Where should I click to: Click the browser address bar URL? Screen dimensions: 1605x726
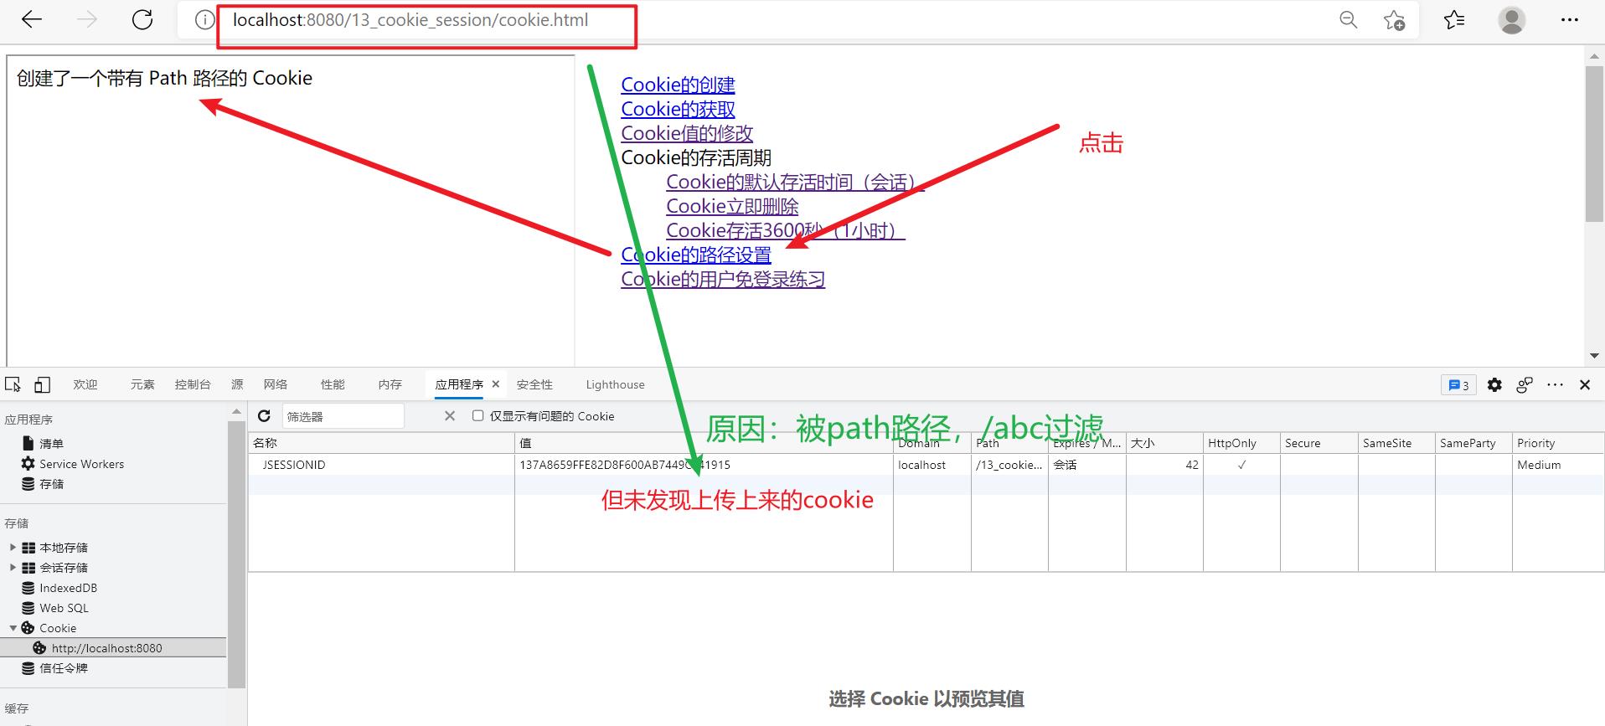[410, 20]
